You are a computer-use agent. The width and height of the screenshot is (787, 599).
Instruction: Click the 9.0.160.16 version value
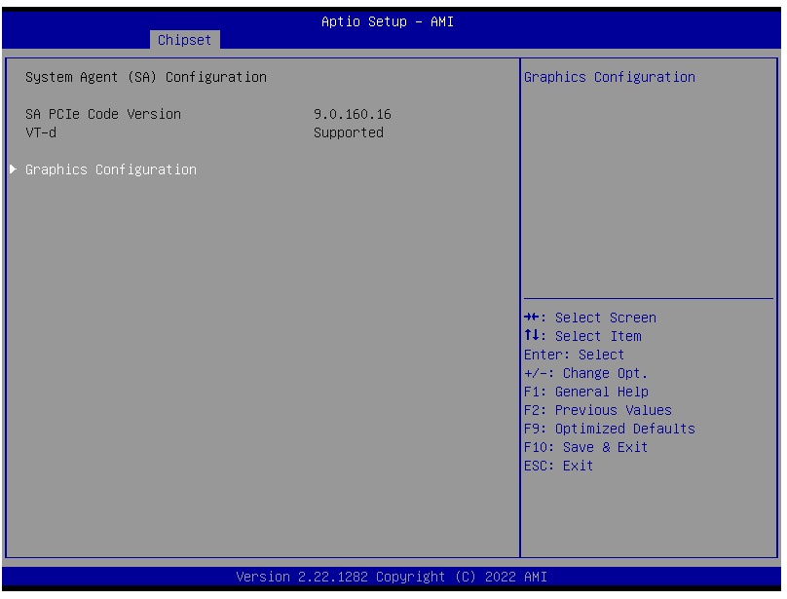[x=352, y=114]
